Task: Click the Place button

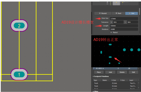Action: tap(99, 72)
